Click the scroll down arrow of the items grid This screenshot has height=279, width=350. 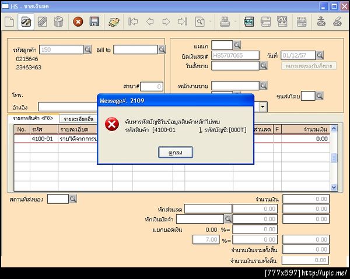click(x=334, y=188)
